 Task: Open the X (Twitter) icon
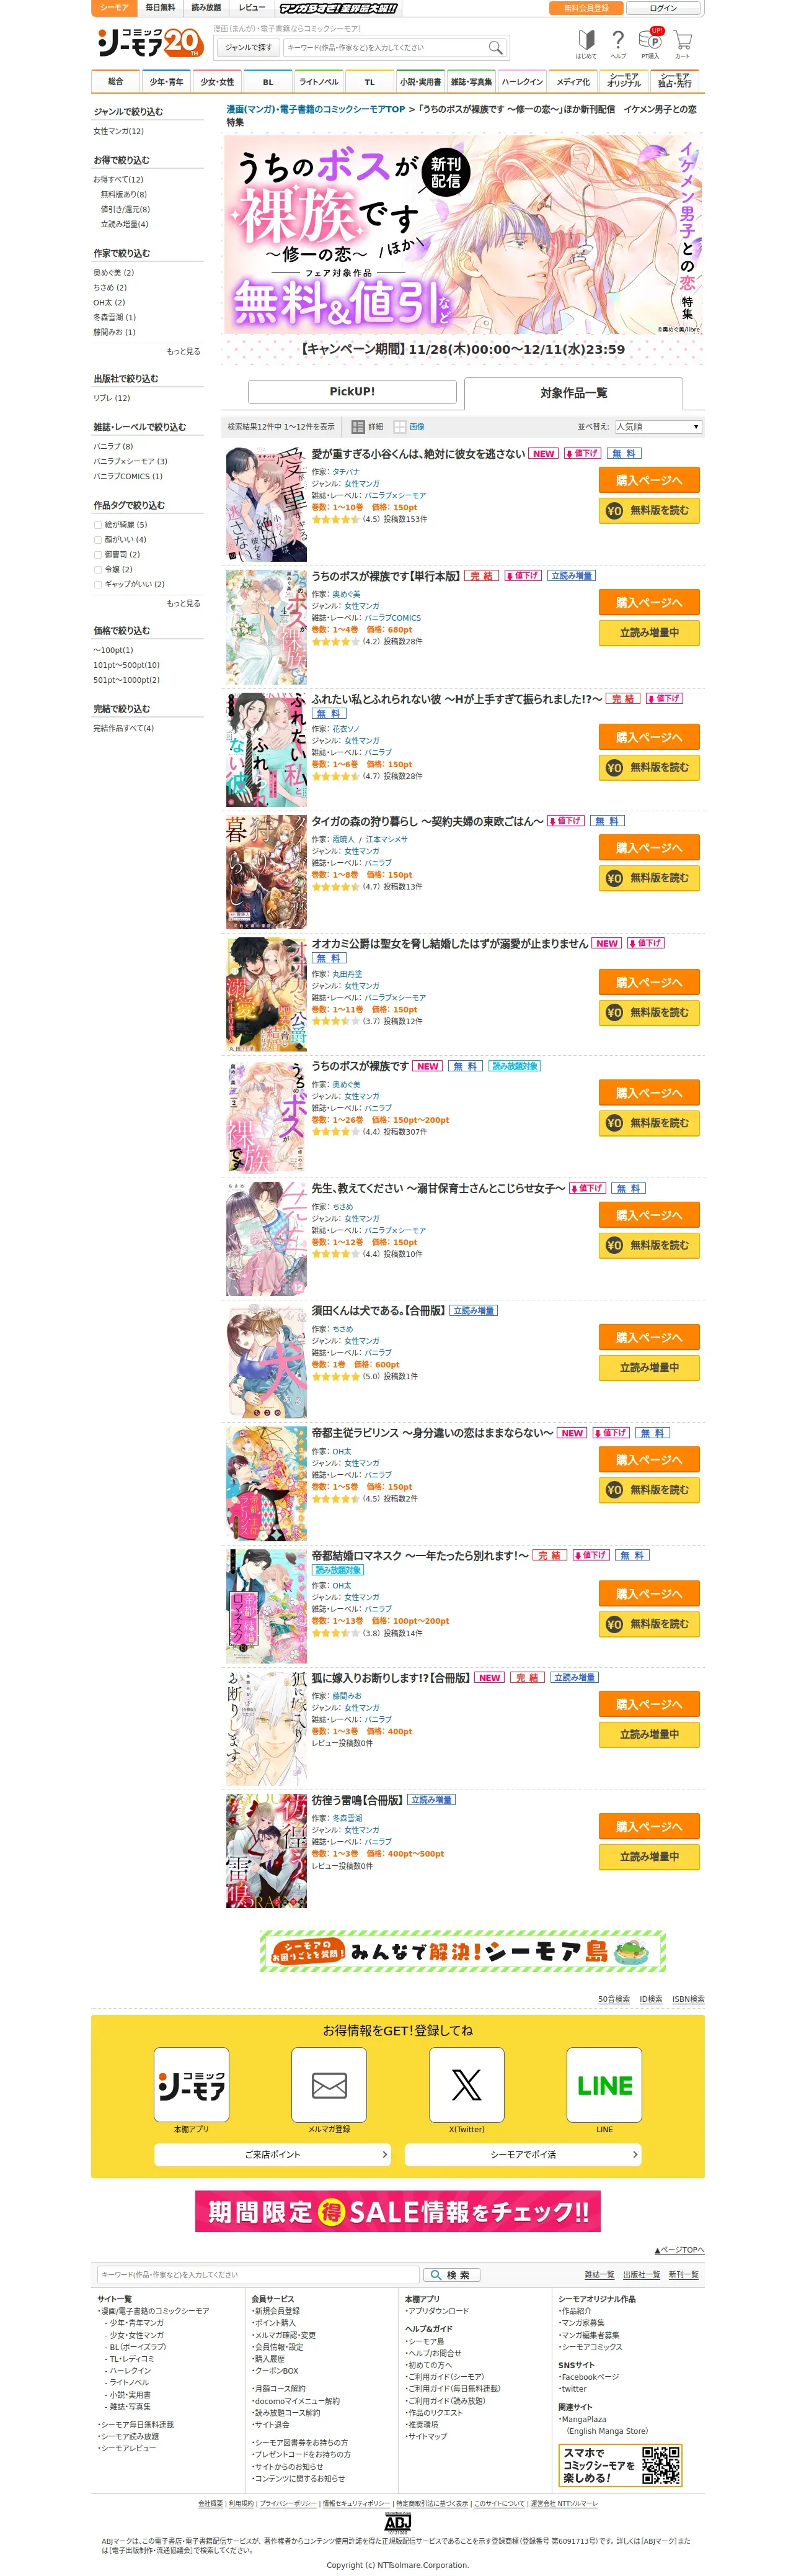pos(466,2084)
